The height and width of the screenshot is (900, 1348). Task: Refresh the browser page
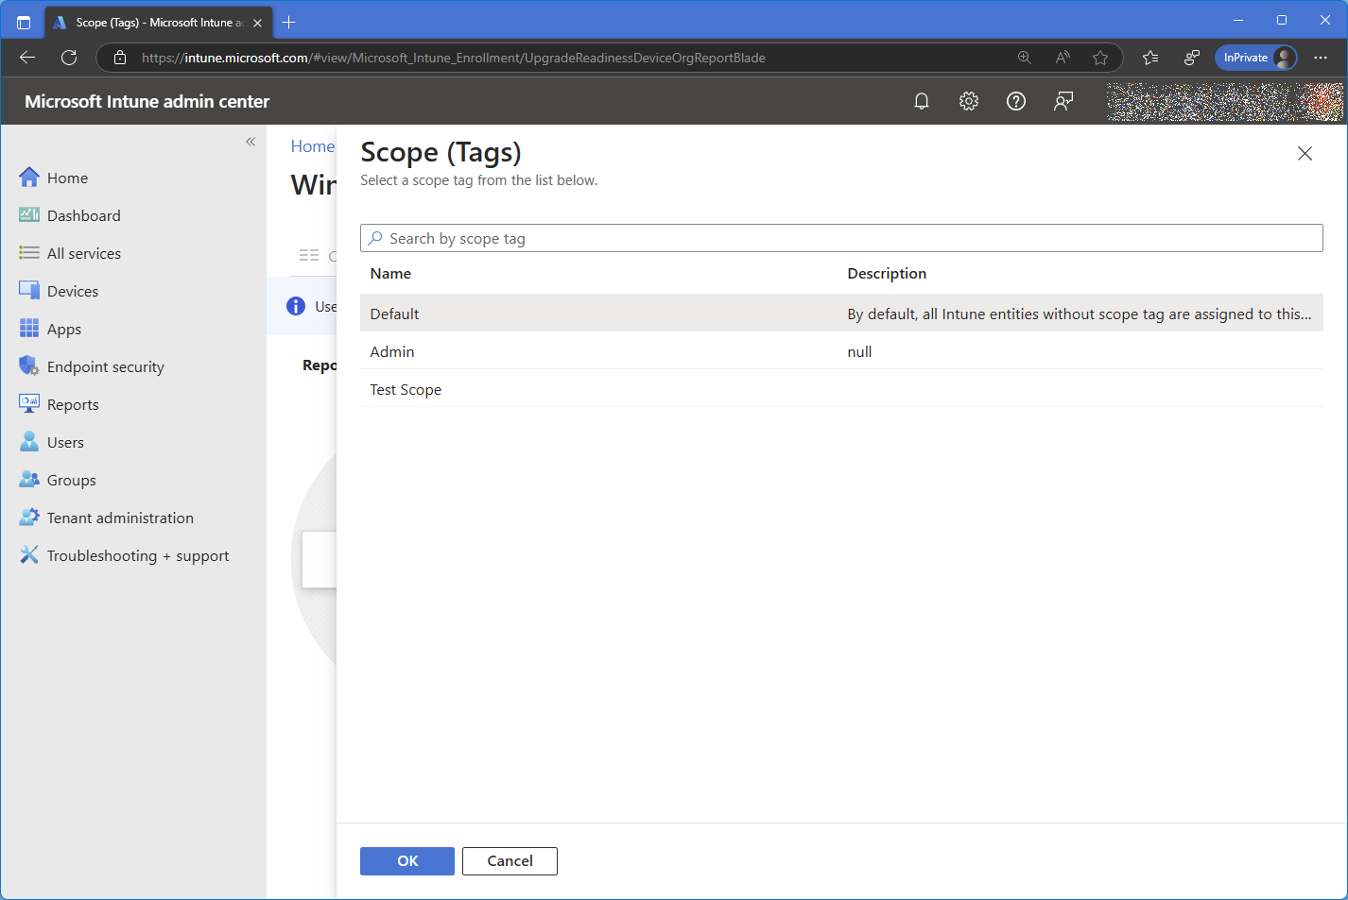[x=69, y=58]
